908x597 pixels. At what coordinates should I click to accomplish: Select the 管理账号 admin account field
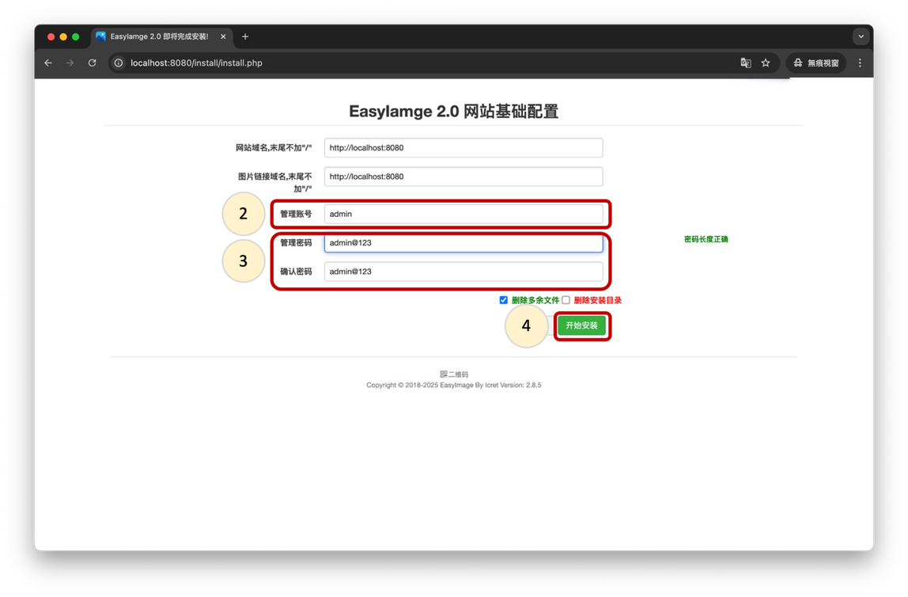click(463, 214)
